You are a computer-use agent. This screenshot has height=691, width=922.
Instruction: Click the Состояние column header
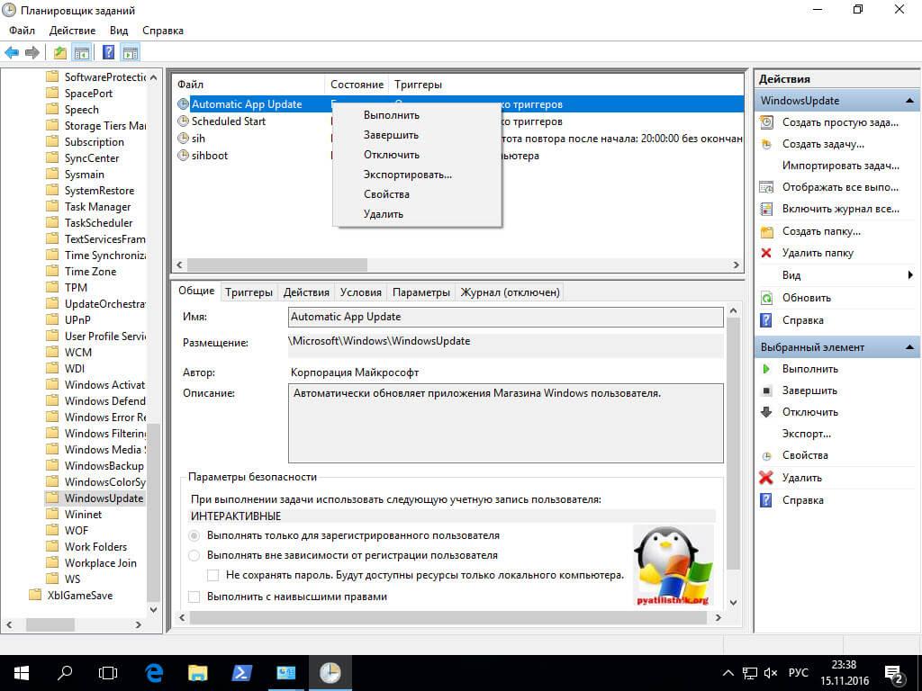click(x=357, y=85)
